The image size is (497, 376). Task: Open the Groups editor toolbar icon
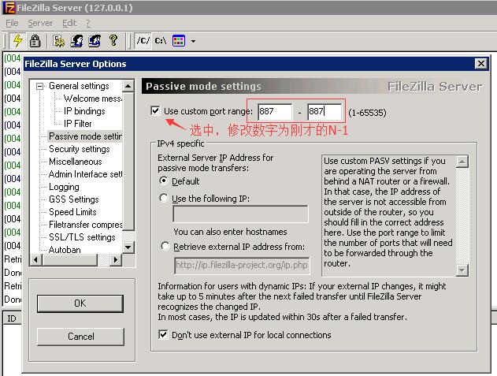pyautogui.click(x=95, y=41)
